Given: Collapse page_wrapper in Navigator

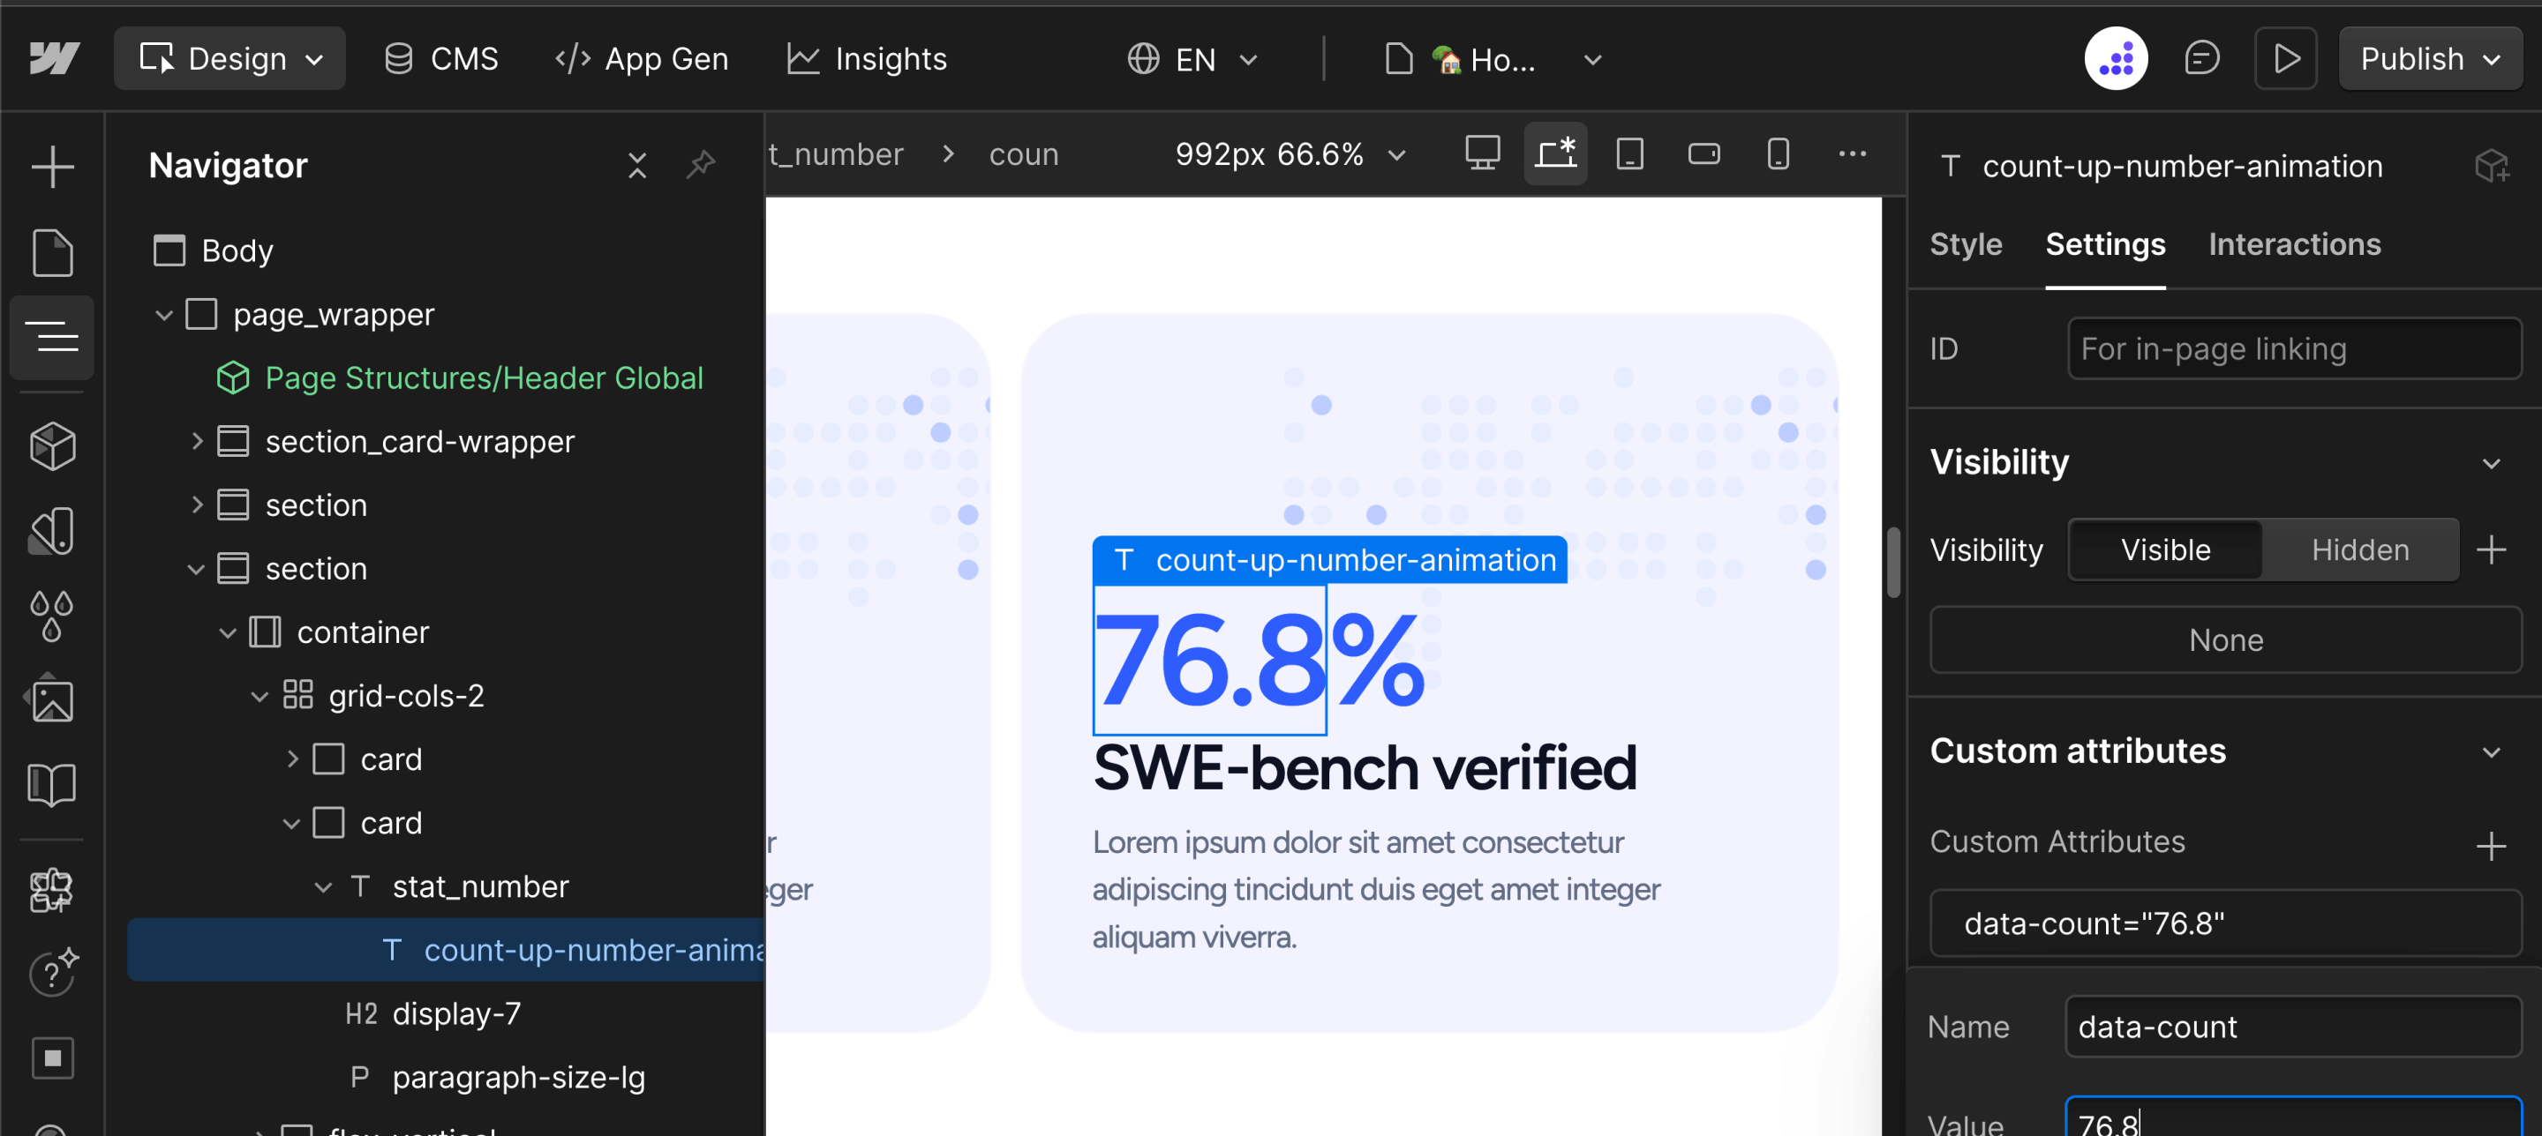Looking at the screenshot, I should [164, 315].
